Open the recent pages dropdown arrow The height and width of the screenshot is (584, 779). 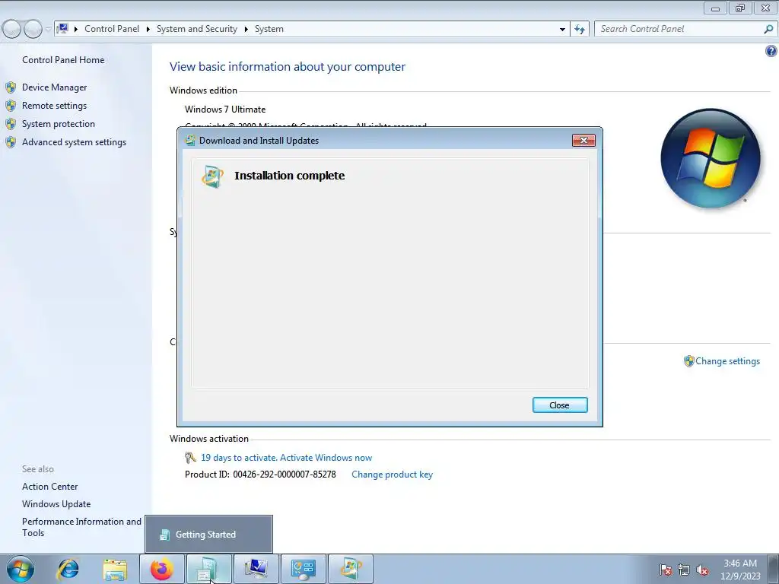[x=48, y=30]
